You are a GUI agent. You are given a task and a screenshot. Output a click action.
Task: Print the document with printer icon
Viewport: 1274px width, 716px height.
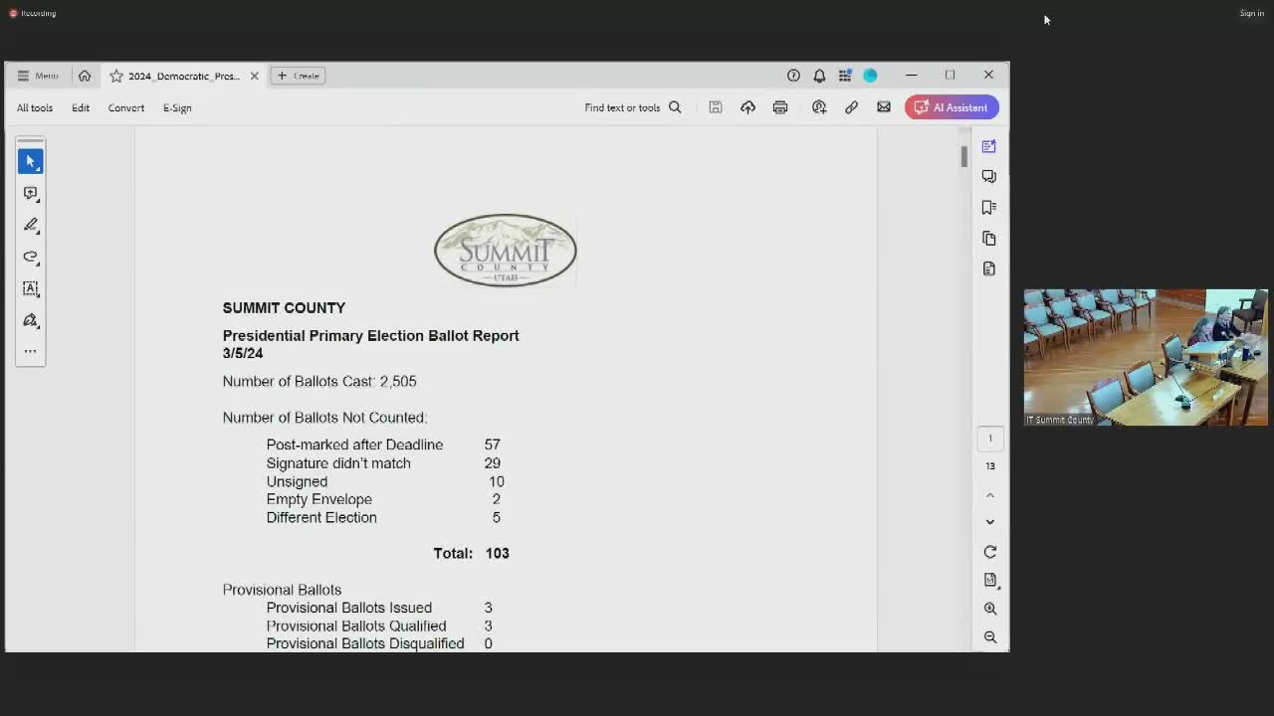(780, 107)
